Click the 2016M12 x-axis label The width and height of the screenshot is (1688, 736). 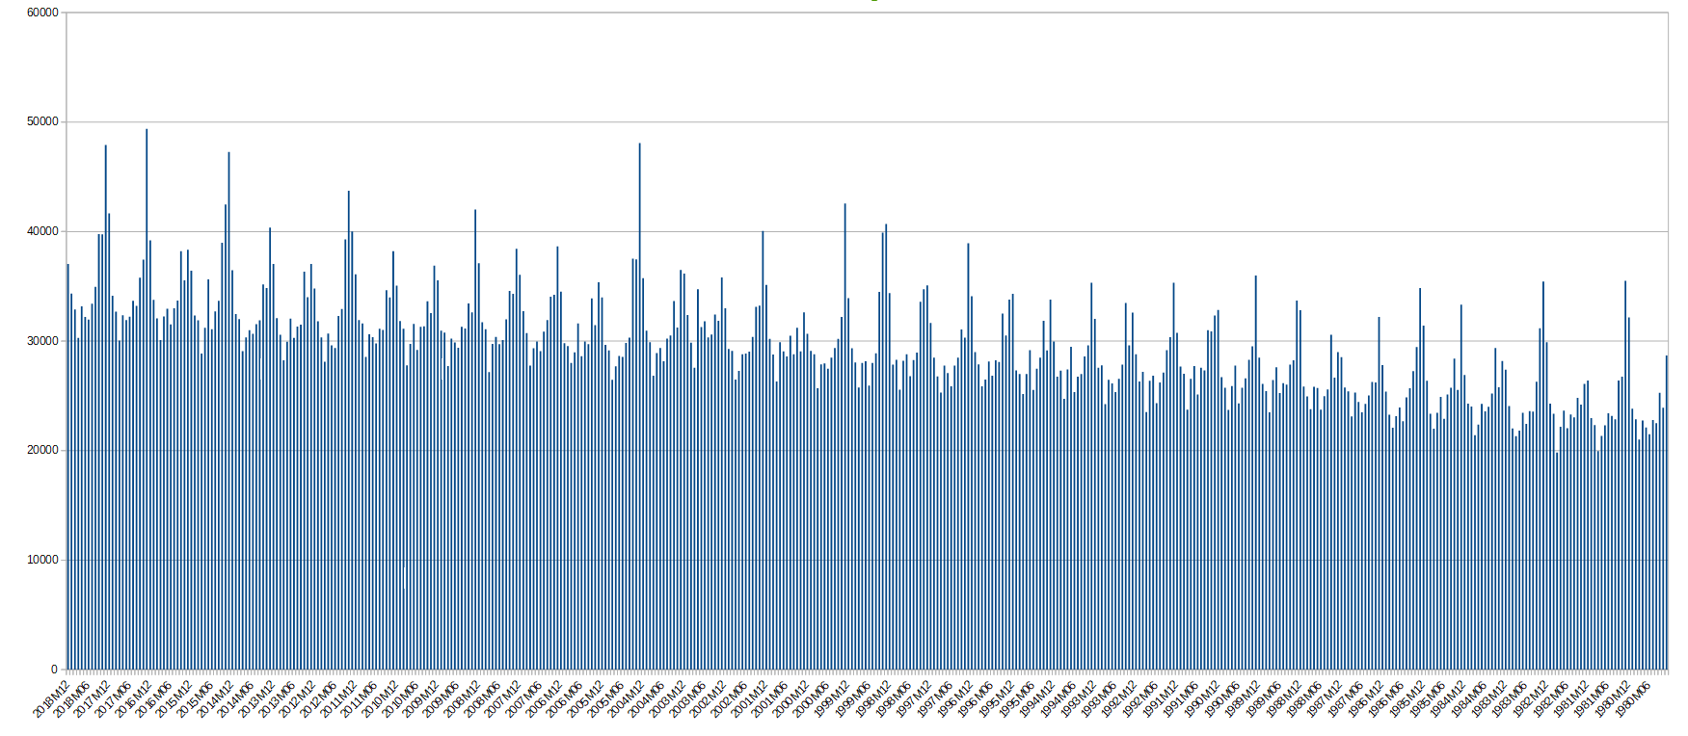[x=134, y=698]
